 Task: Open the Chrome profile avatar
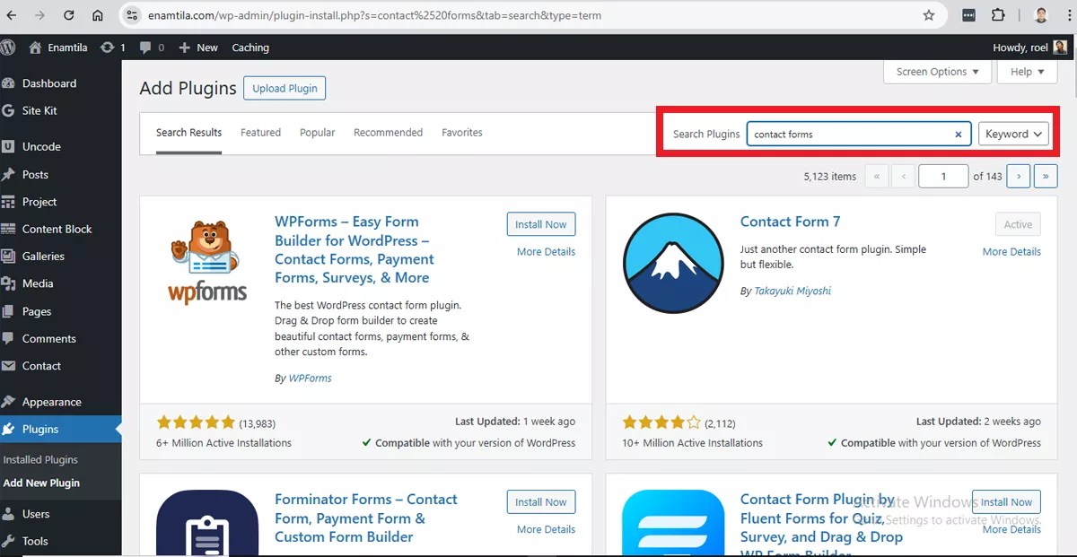[x=1040, y=15]
